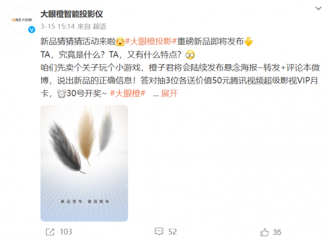Expand full post with 展开
Image resolution: width=332 pixels, height=242 pixels.
click(169, 93)
